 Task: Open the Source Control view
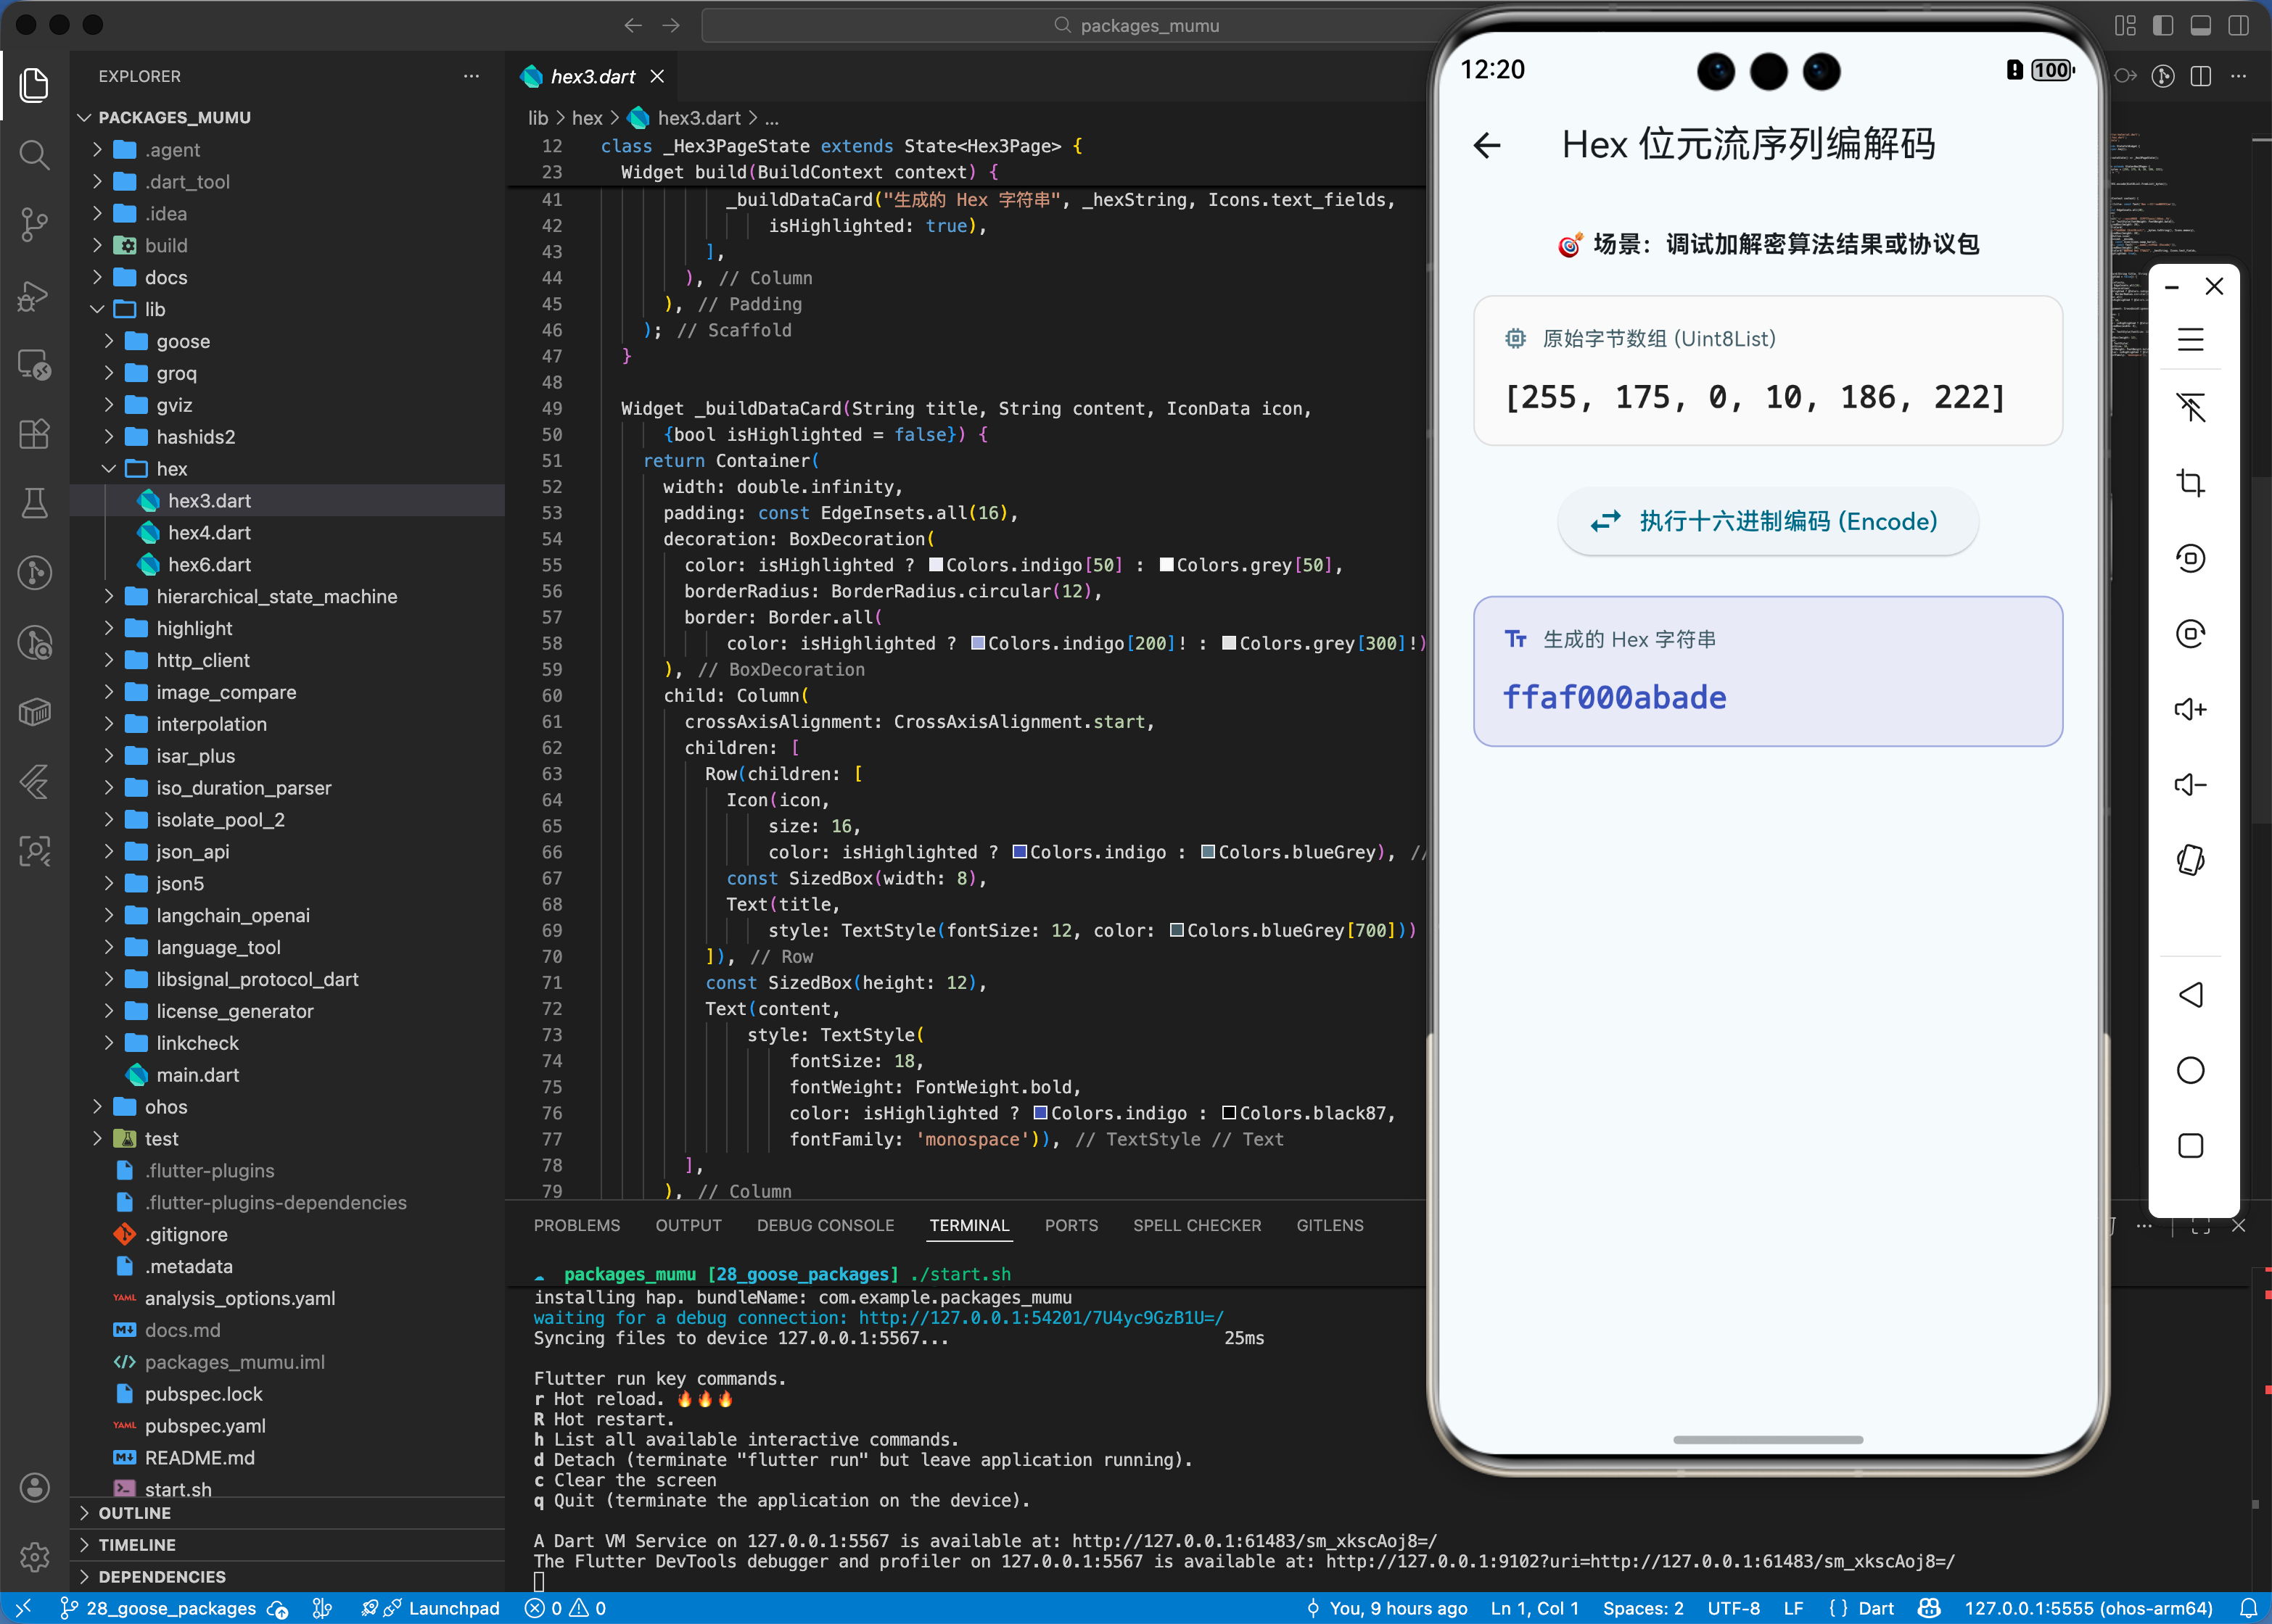click(x=34, y=224)
